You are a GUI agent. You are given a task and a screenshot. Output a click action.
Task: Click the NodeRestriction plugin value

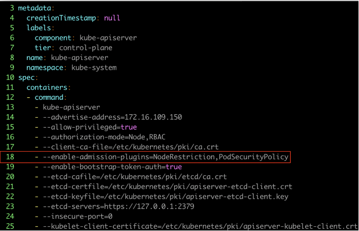(189, 157)
